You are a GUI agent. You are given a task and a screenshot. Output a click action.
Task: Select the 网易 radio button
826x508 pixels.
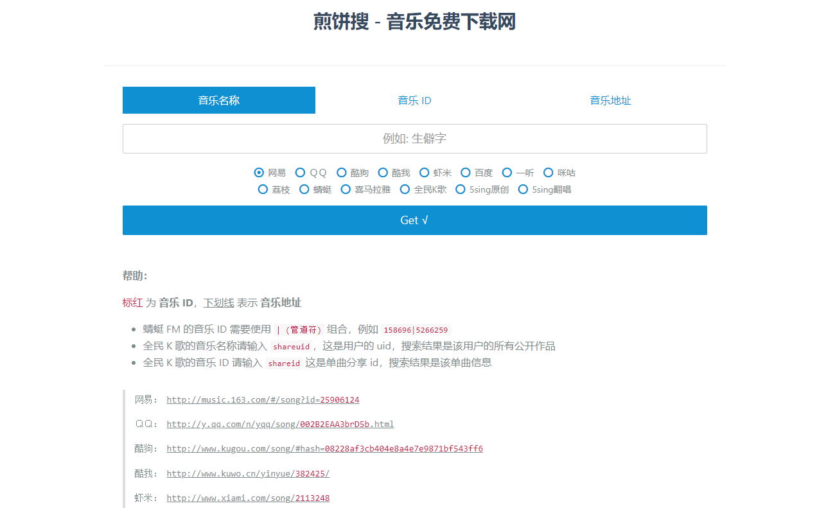[x=259, y=172]
